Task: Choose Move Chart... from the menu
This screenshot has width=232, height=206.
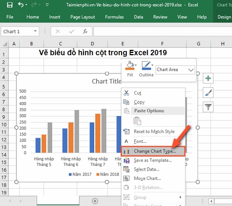Action: 153,178
